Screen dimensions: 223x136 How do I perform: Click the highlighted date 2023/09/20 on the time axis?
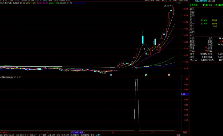pyautogui.click(x=77, y=132)
